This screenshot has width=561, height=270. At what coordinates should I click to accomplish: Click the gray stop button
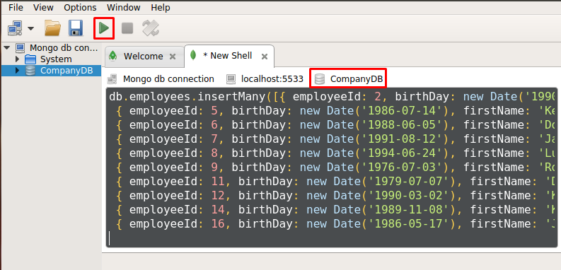coord(127,28)
